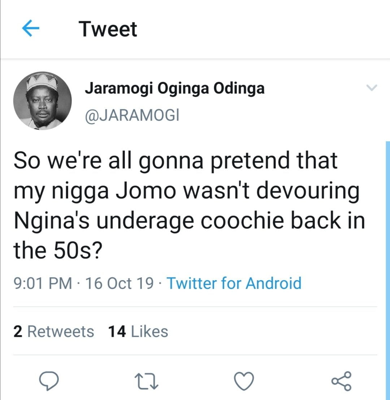Viewport: 390px width, 400px height.
Task: View the 2 Retweets list
Action: 53,331
